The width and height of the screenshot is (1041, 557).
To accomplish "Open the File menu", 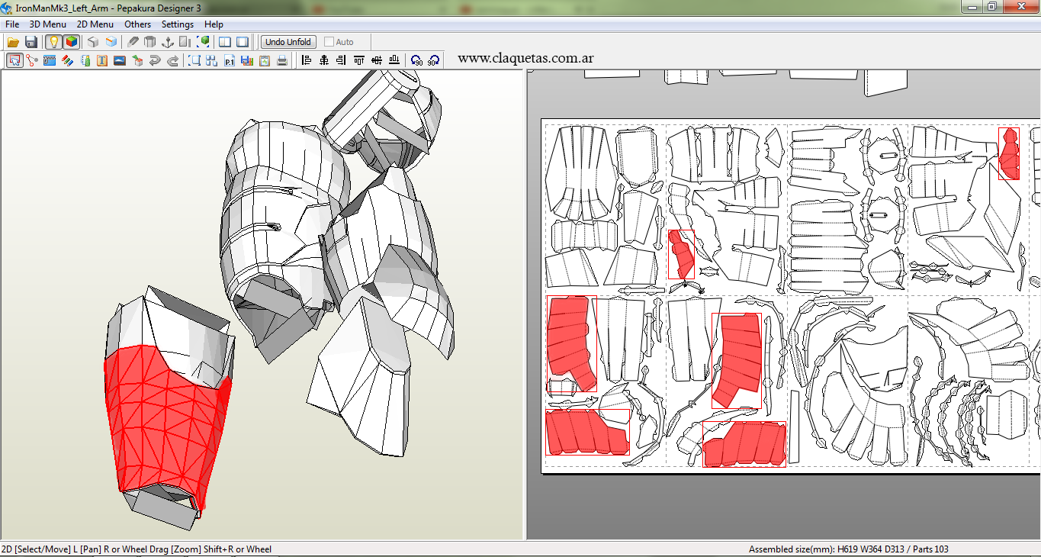I will pyautogui.click(x=12, y=24).
